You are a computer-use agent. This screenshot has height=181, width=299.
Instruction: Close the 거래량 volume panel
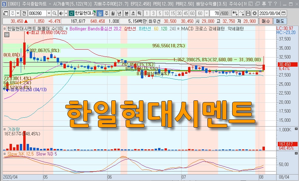point(296,129)
